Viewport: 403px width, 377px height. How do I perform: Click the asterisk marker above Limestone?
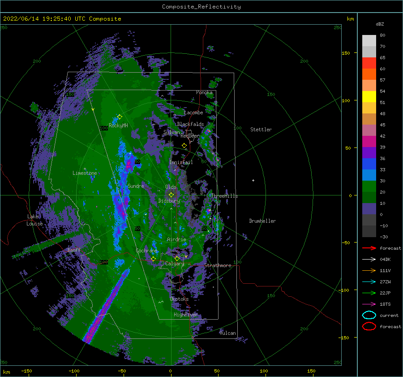click(85, 169)
